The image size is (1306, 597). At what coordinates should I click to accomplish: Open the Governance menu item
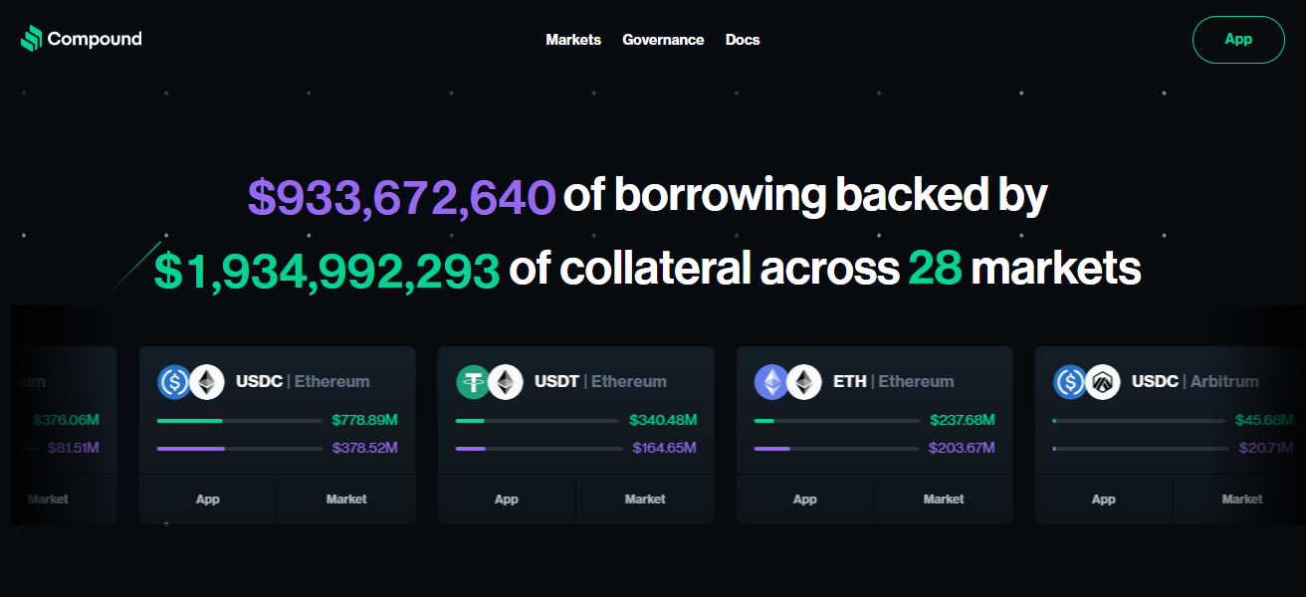coord(663,40)
